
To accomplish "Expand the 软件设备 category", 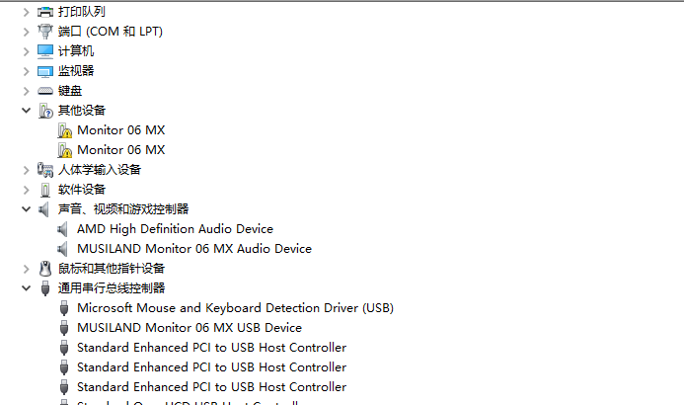I will [x=27, y=190].
